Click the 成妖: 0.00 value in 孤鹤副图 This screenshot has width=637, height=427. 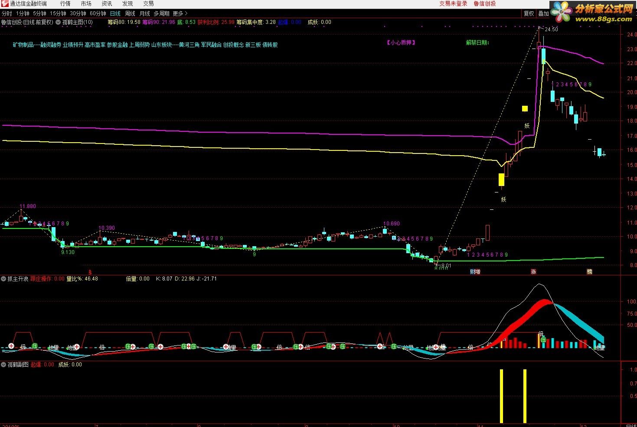pos(70,365)
